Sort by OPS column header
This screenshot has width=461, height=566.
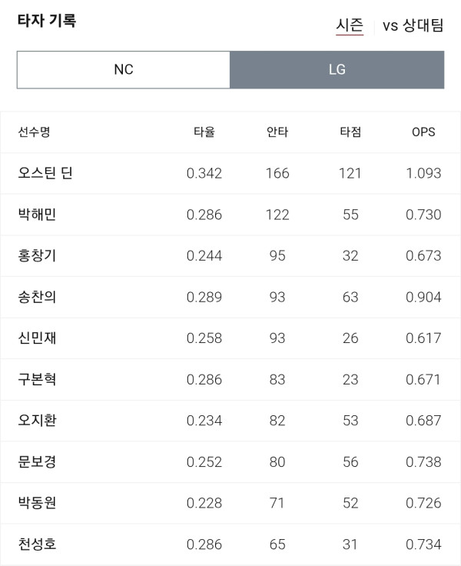point(423,132)
